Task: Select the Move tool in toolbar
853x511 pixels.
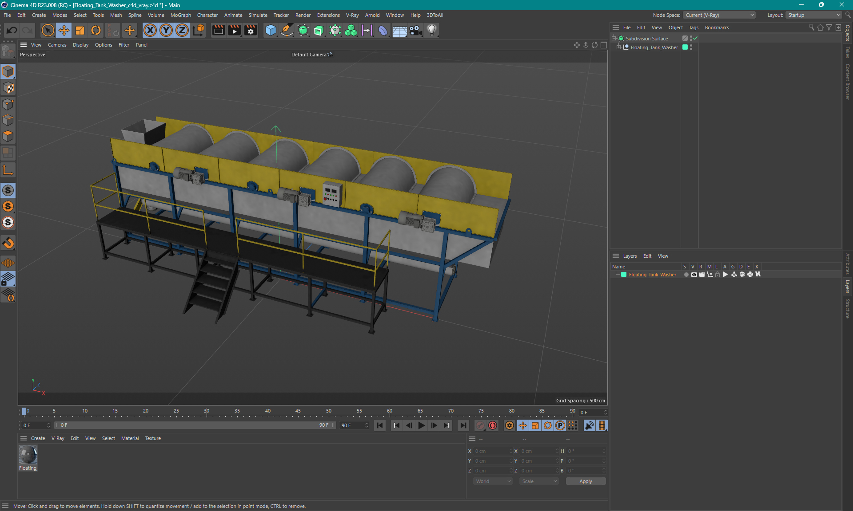Action: [64, 30]
